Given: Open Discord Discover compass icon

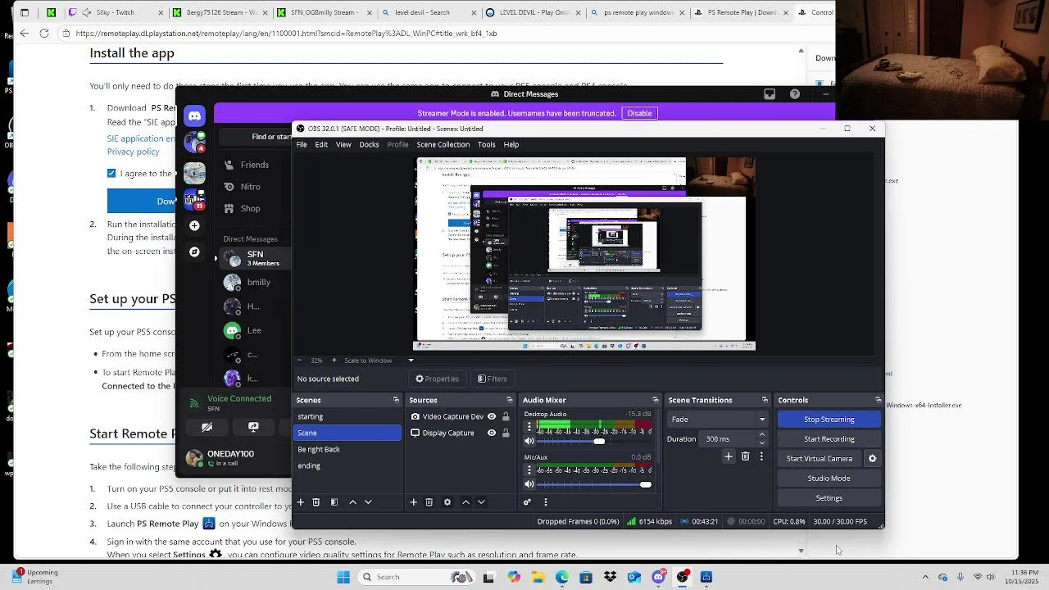Looking at the screenshot, I should click(x=194, y=252).
